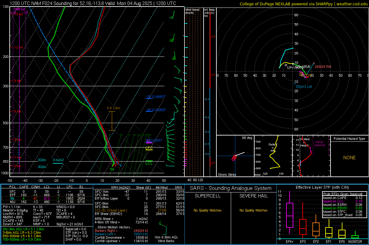This screenshot has height=245, width=369.
Task: Click 'Supercell = 0.0' composite value
Action: pyautogui.click(x=76, y=229)
